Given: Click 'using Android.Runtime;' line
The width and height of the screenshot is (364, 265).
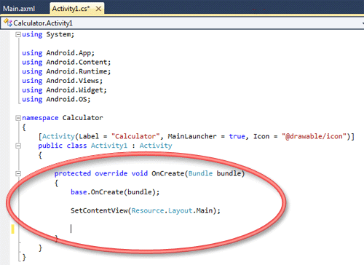Looking at the screenshot, I should click(x=66, y=71).
